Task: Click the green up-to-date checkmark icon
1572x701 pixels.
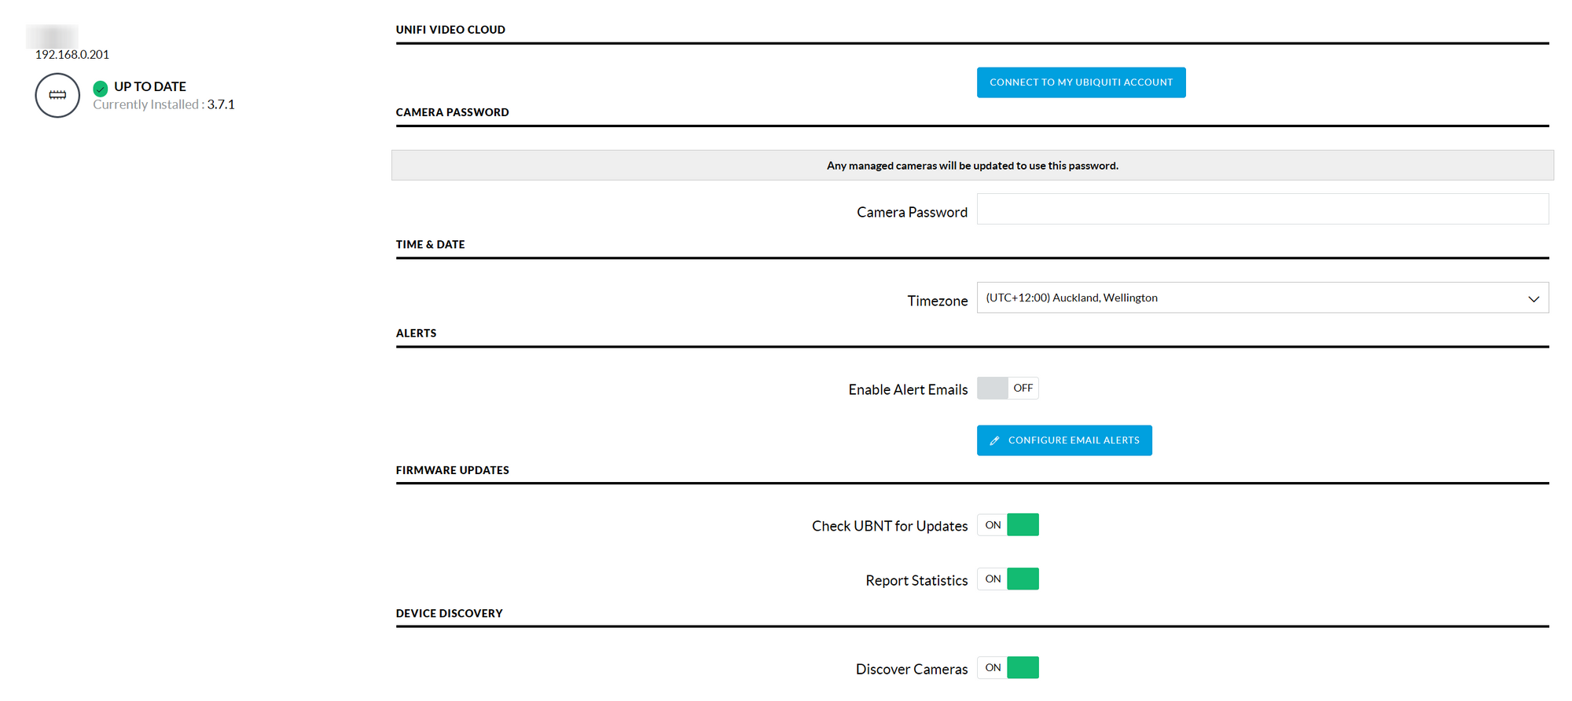Action: pos(101,88)
